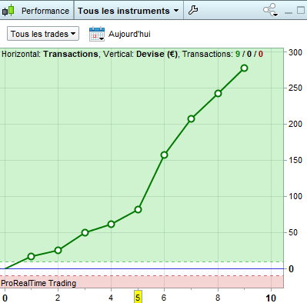The width and height of the screenshot is (307, 303).
Task: Click the 8 label on horizontal axis
Action: 218,298
